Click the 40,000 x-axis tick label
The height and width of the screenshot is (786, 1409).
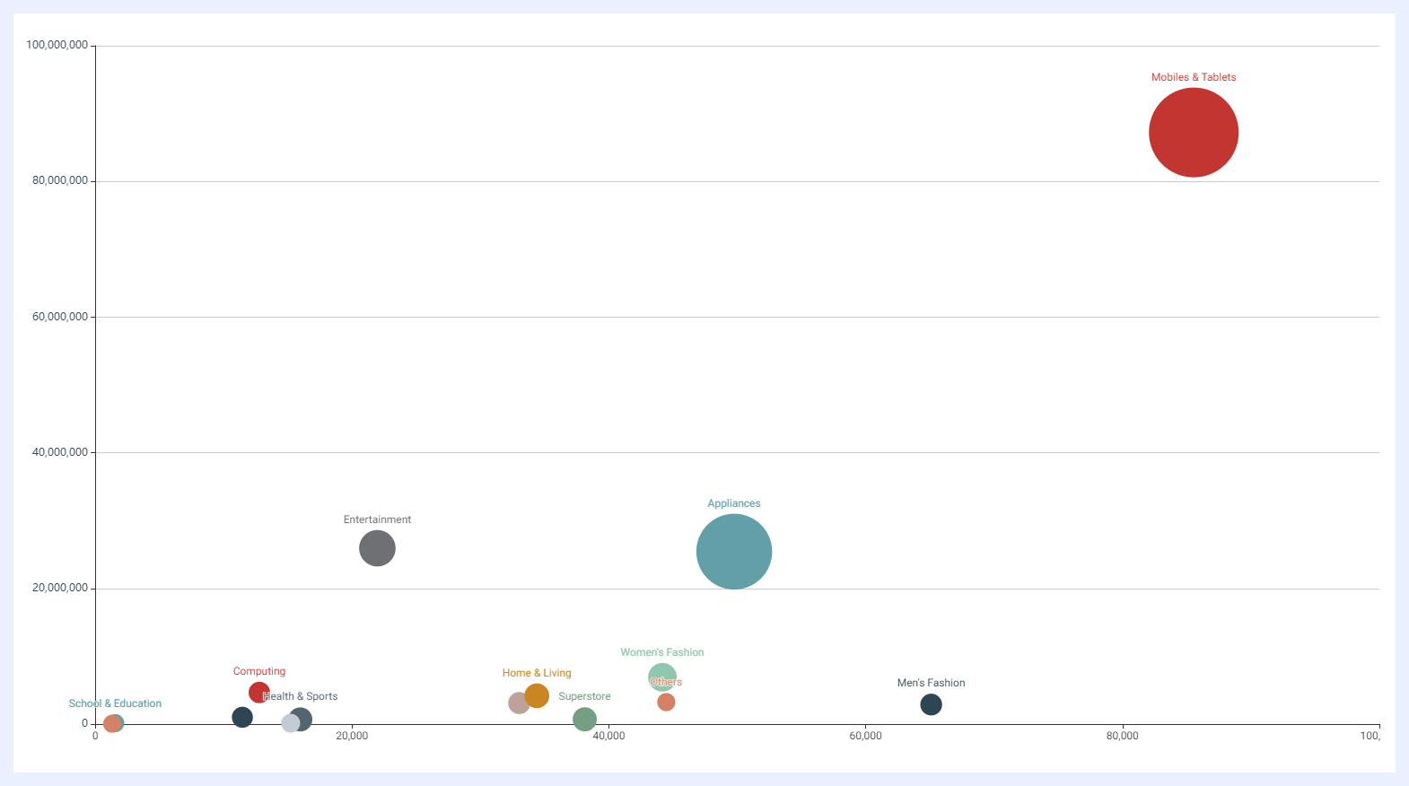pos(608,736)
